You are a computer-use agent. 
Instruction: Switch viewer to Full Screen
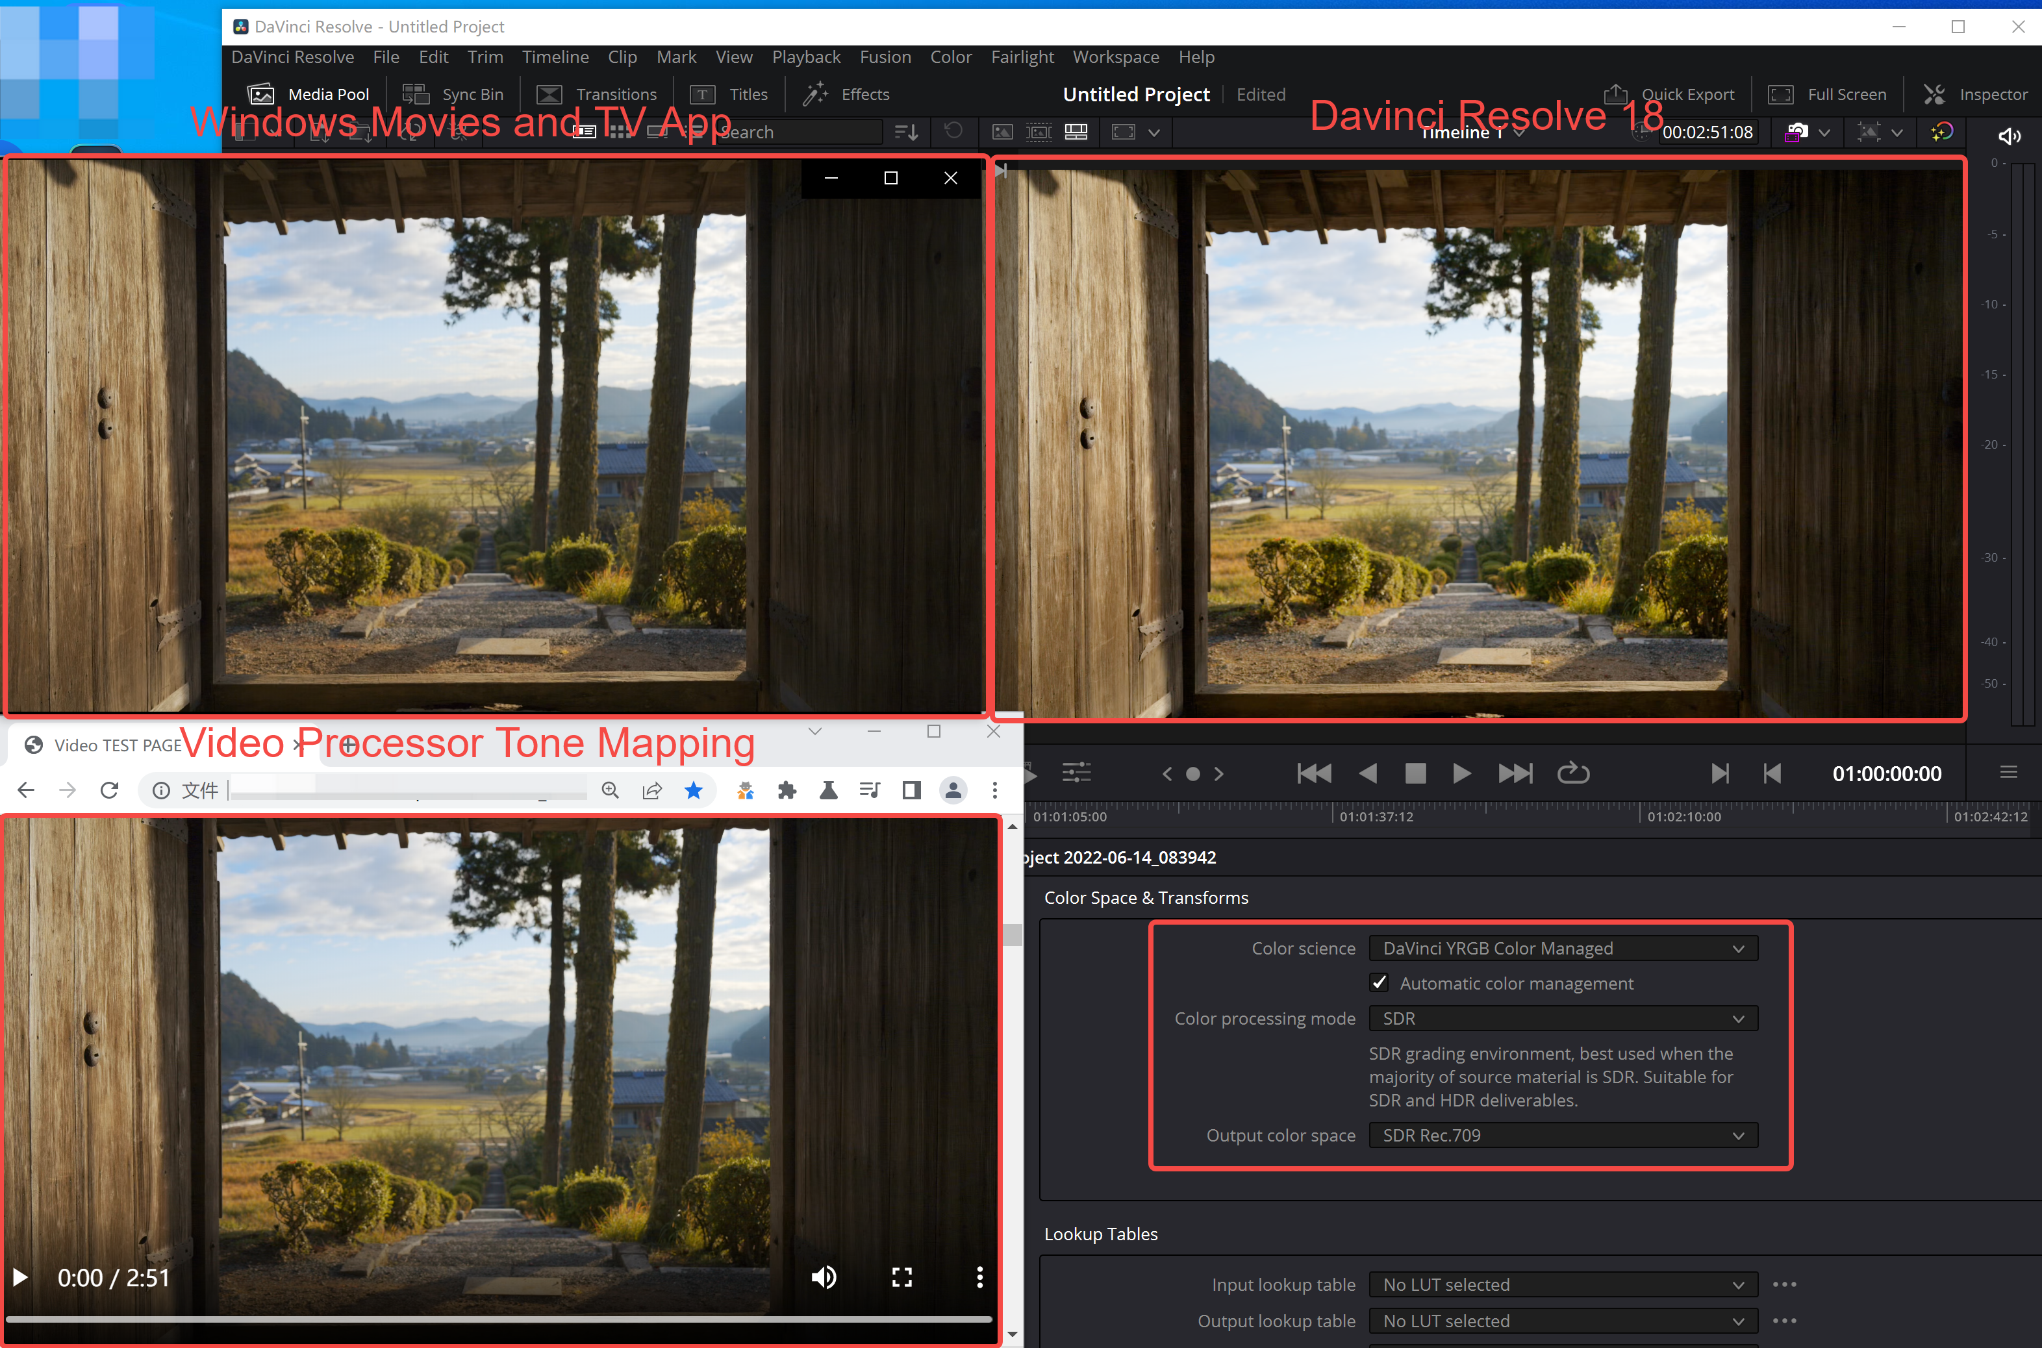[1827, 94]
